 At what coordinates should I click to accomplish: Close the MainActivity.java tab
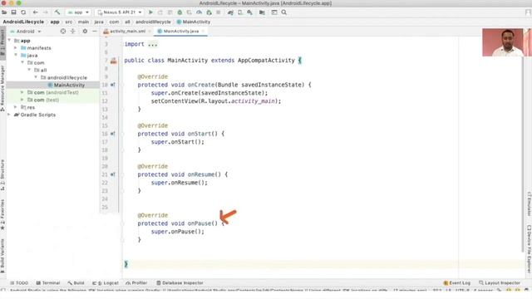click(x=203, y=32)
